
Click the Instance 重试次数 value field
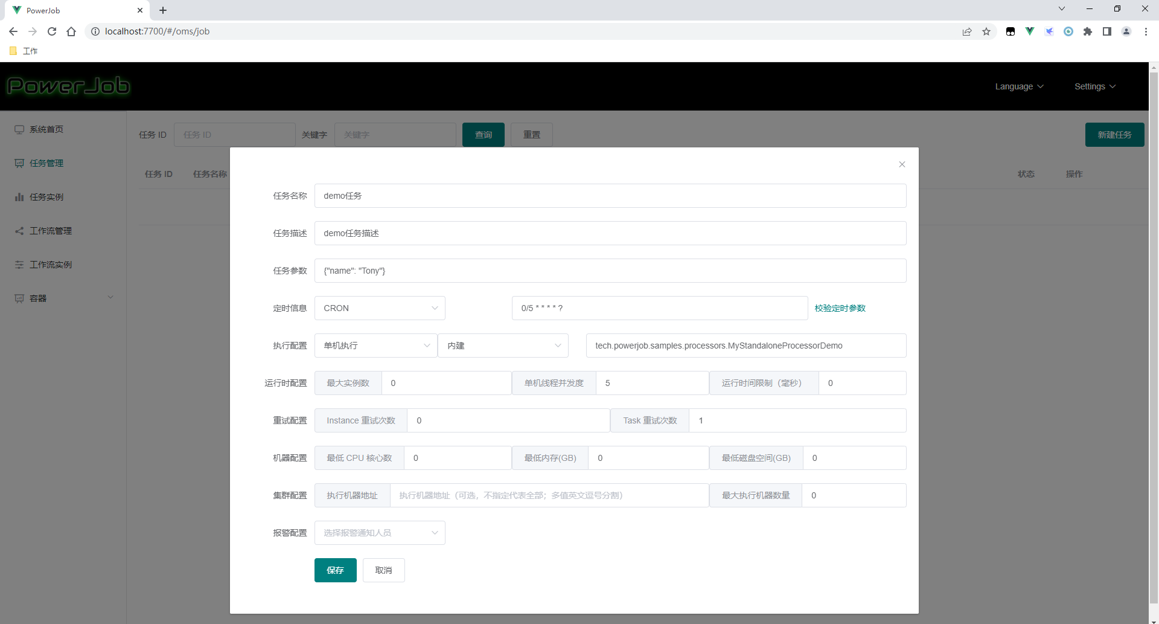tap(508, 420)
